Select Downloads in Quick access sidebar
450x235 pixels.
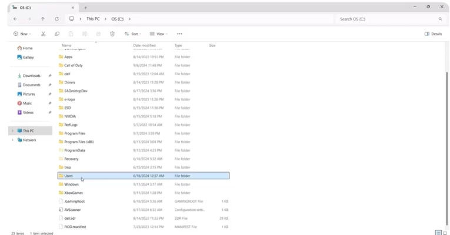pos(32,76)
